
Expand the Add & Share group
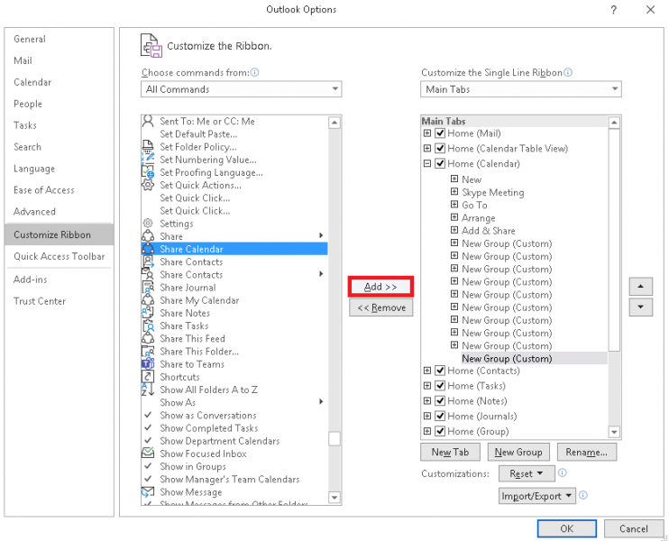[x=454, y=230]
